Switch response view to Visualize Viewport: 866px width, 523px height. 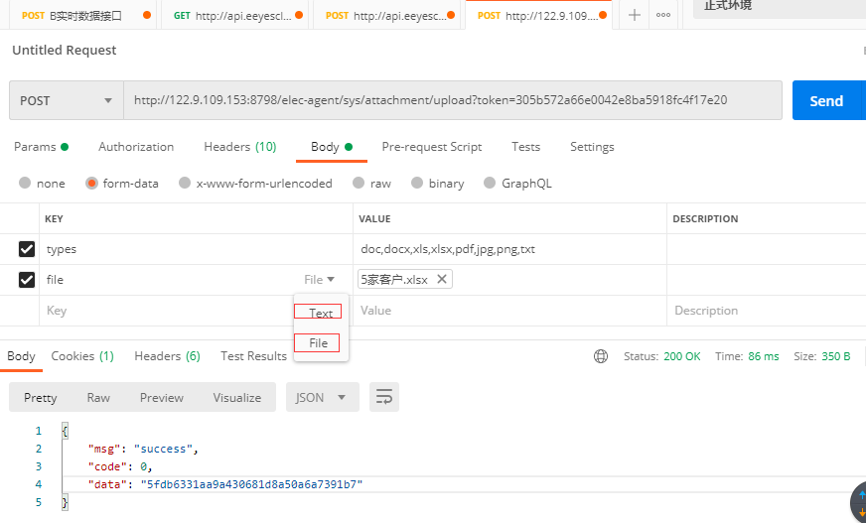pos(237,397)
